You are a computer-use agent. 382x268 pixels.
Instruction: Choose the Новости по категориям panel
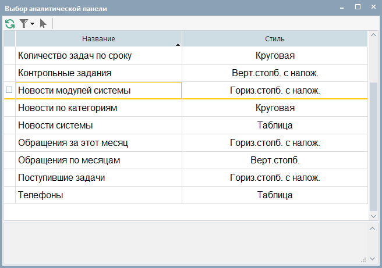pyautogui.click(x=185, y=108)
